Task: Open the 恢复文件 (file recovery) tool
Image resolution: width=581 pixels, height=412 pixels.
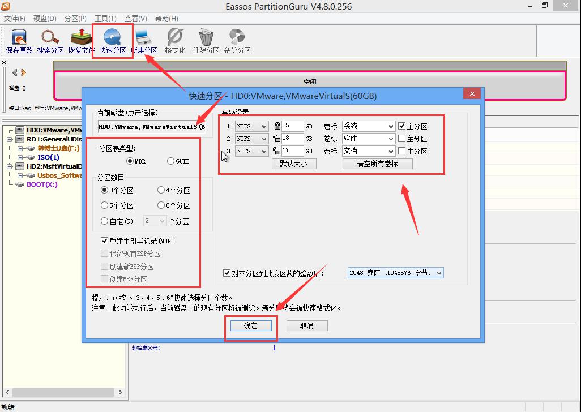Action: (x=80, y=40)
